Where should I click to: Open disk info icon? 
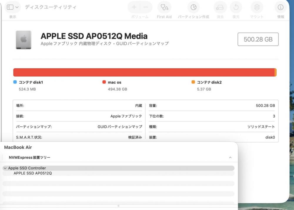pos(280,7)
